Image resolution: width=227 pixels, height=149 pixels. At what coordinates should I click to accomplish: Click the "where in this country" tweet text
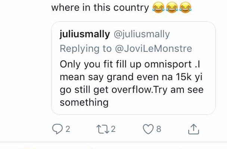tap(100, 7)
